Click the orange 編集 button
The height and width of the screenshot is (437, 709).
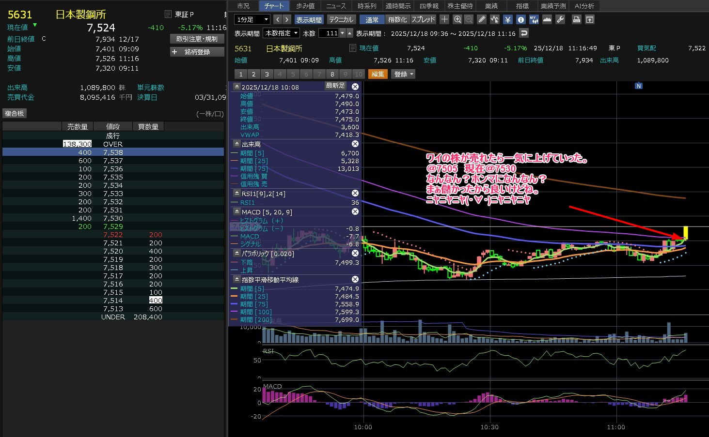click(x=378, y=74)
